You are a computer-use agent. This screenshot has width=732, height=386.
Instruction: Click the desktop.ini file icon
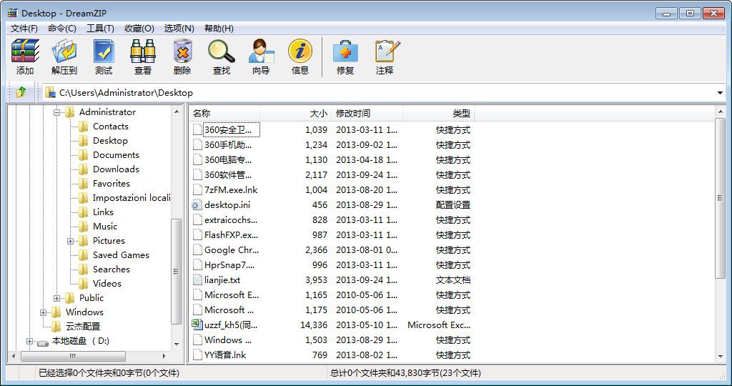[x=197, y=205]
